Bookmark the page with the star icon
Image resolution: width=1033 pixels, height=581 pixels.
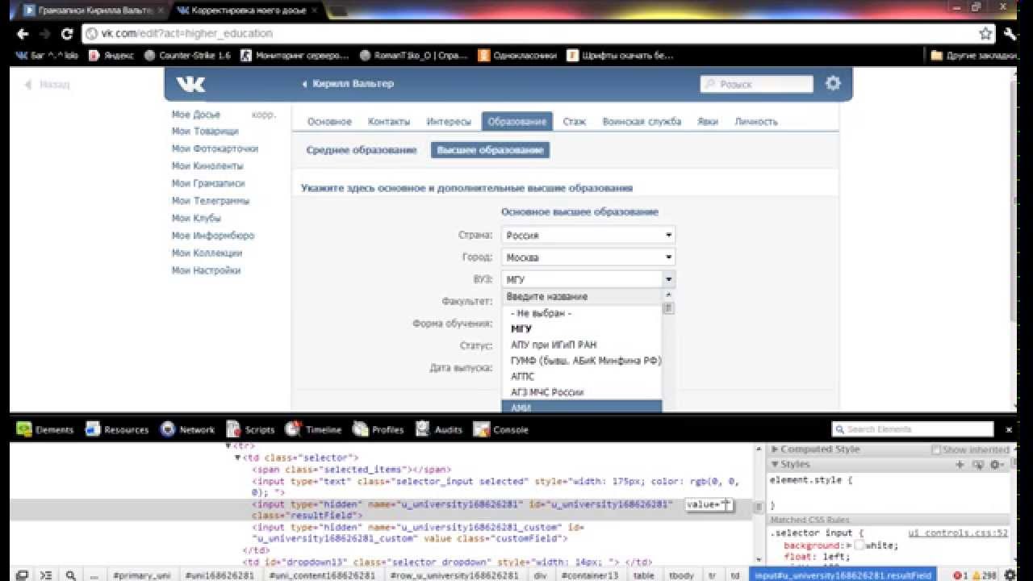pyautogui.click(x=985, y=34)
